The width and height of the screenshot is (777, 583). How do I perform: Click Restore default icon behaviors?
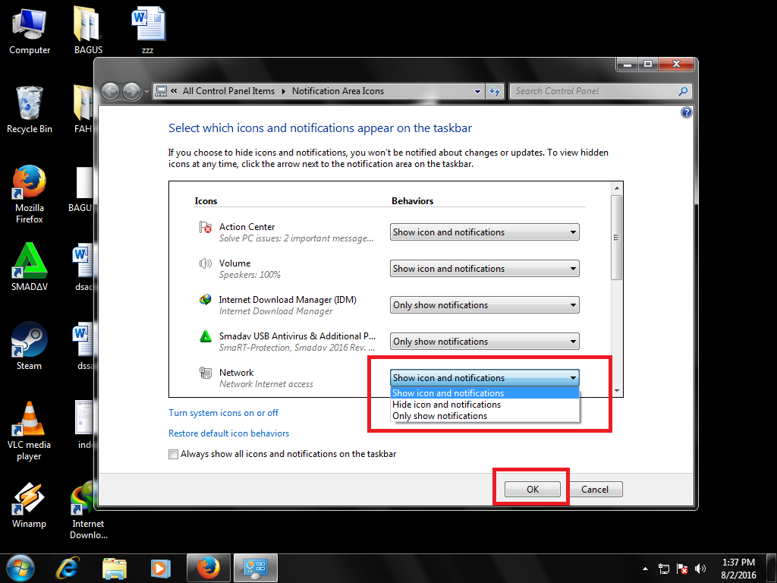click(228, 433)
